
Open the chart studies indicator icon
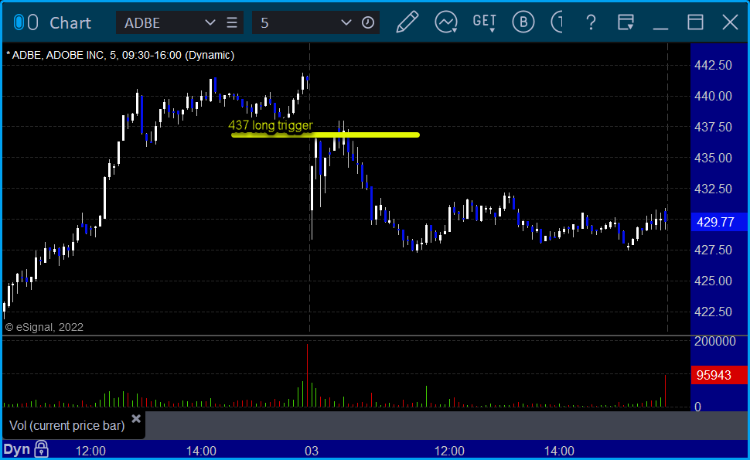tap(446, 22)
